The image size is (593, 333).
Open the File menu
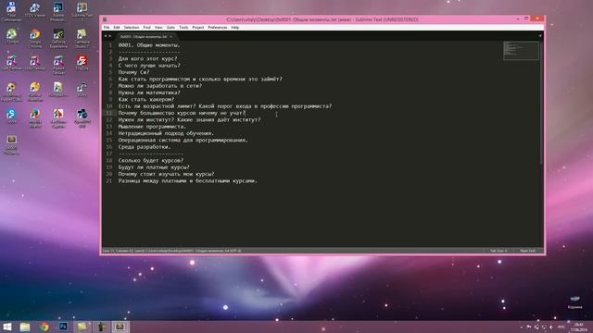click(x=107, y=28)
